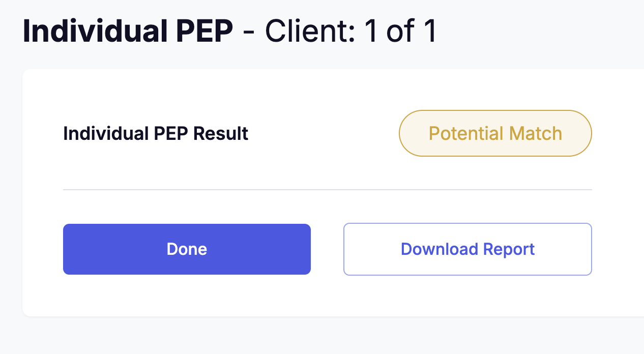Confirm the result with Done
Viewport: 644px width, 354px height.
187,249
